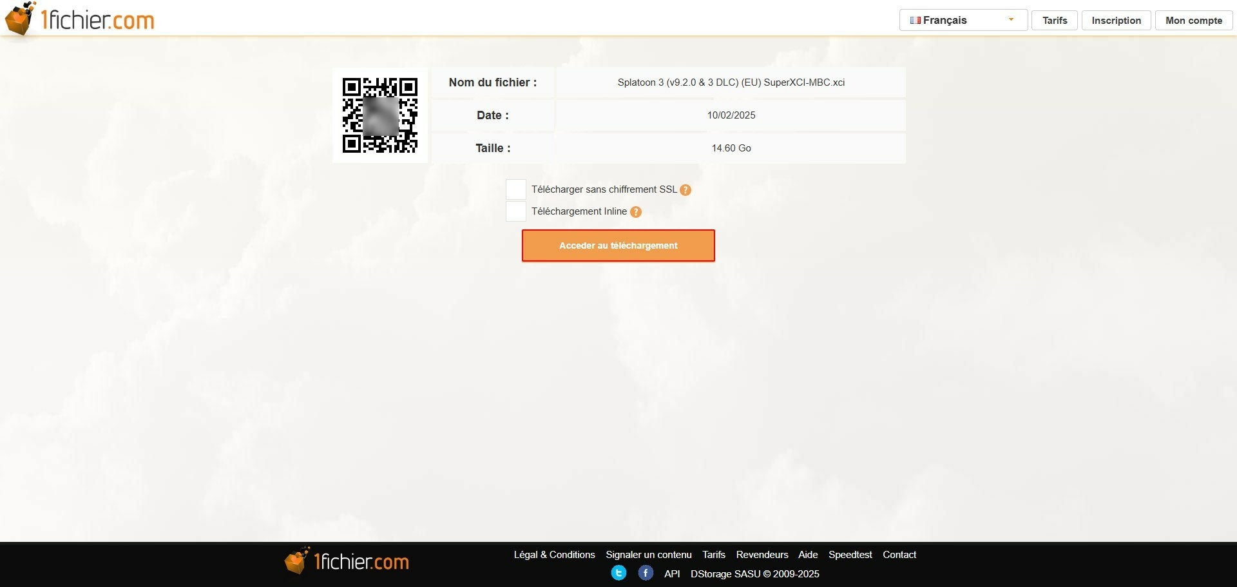1237x587 pixels.
Task: Click the Date label
Action: [493, 115]
